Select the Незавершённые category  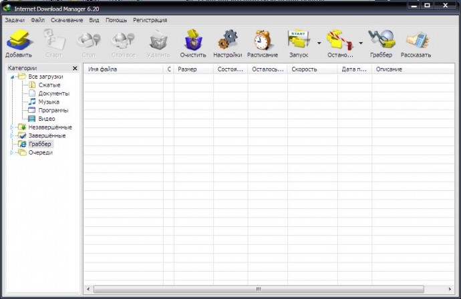click(x=50, y=127)
